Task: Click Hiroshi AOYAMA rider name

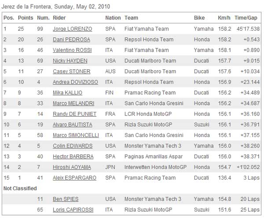Action: 72,167
